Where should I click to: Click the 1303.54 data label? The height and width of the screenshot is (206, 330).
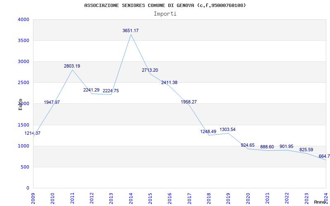coord(228,130)
